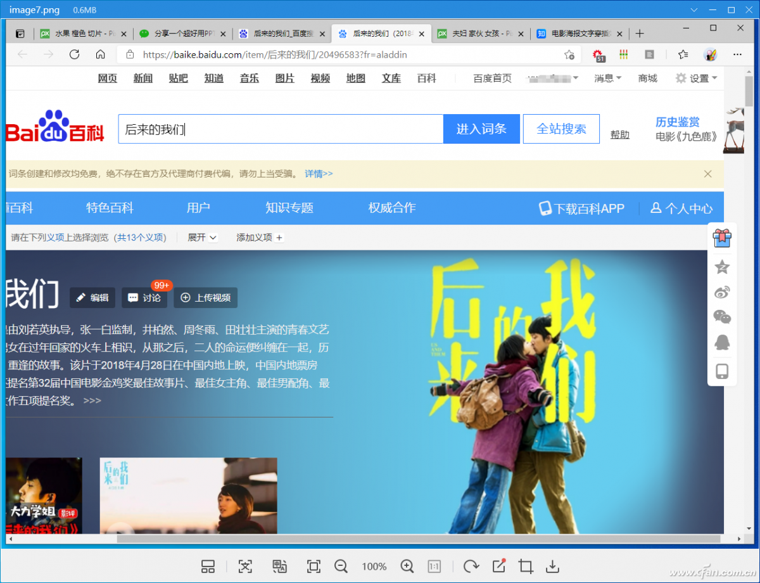Viewport: 760px width, 583px height.
Task: Click the gift box icon in side panel
Action: (722, 238)
